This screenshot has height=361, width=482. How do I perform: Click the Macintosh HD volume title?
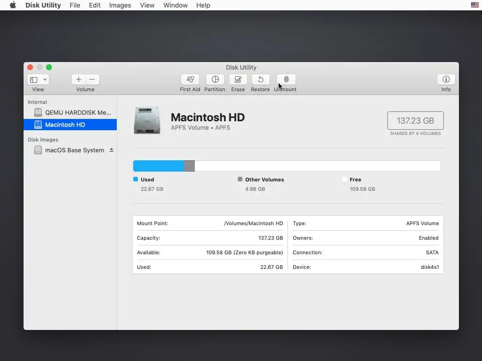208,117
